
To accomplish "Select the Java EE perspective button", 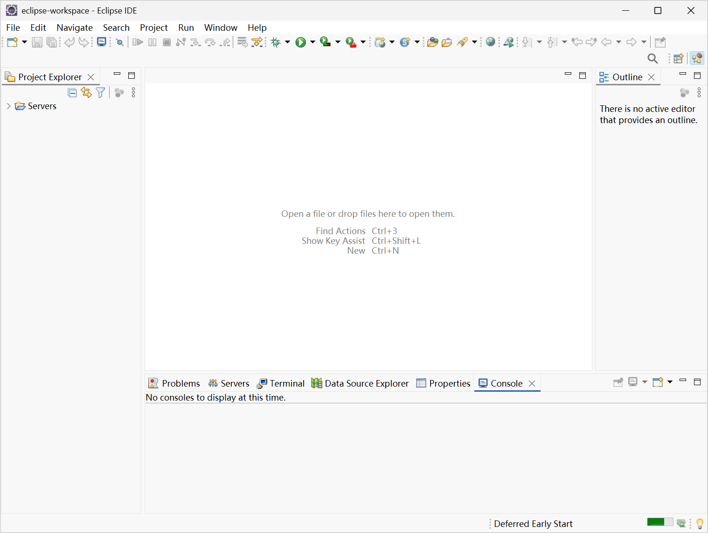I will tap(697, 58).
